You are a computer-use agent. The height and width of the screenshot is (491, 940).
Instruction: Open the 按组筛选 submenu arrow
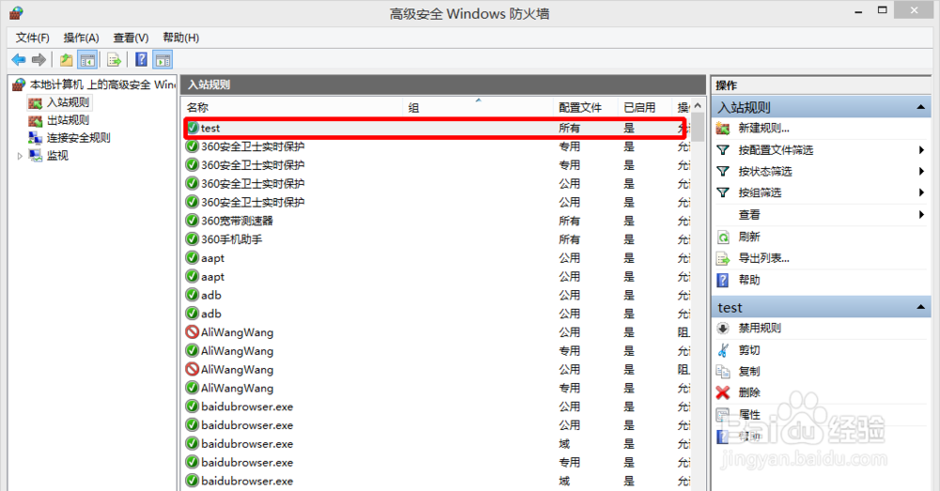(921, 192)
